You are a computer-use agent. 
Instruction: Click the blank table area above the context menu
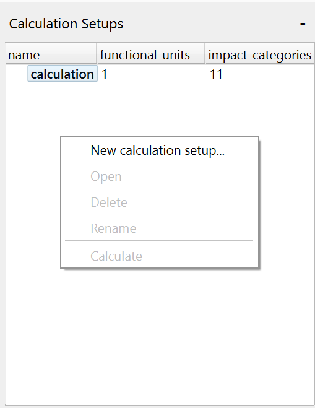pos(159,110)
